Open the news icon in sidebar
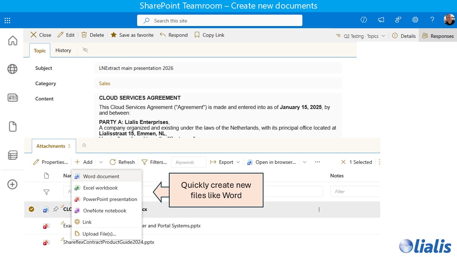The width and height of the screenshot is (457, 257). (12, 97)
